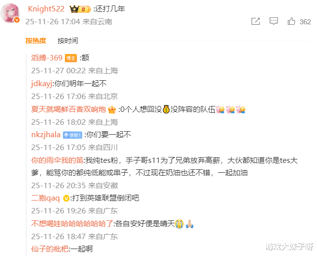The height and width of the screenshot is (256, 317).
Task: Click the orange verified badge on avatar
Action: point(17,20)
